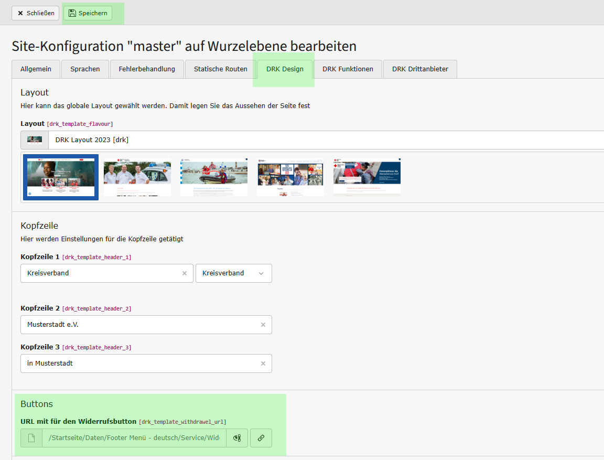Click the Widerrufsbutton URL input field
The image size is (604, 460).
(134, 438)
